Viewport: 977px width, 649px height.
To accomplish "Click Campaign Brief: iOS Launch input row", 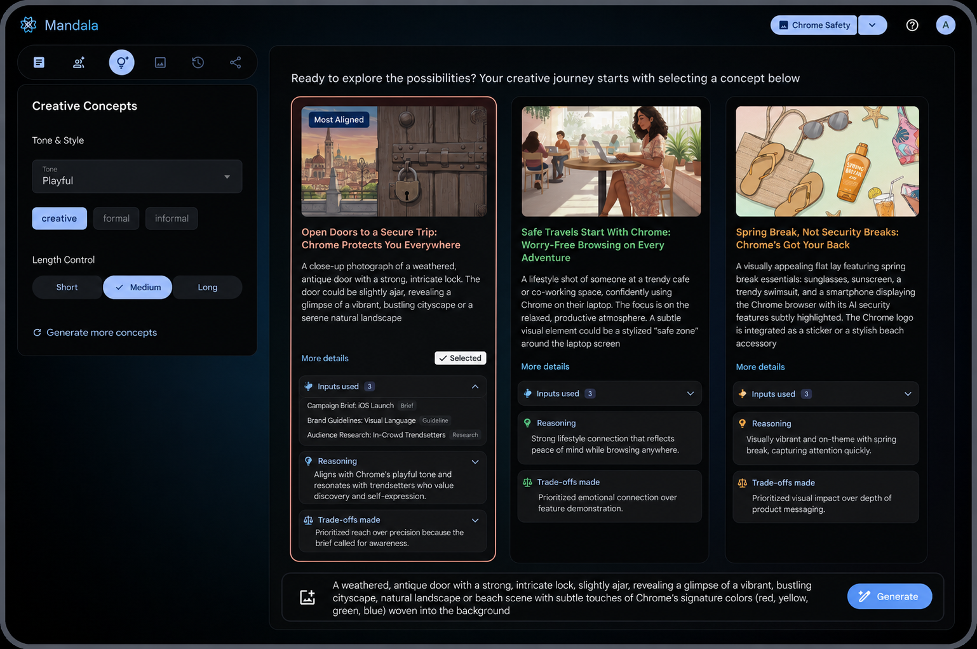I will (361, 405).
